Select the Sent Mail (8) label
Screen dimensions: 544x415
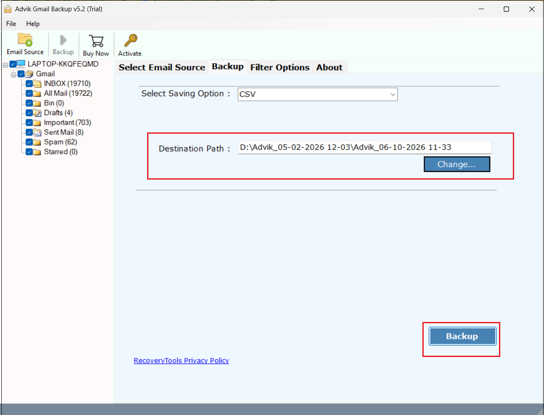(64, 132)
